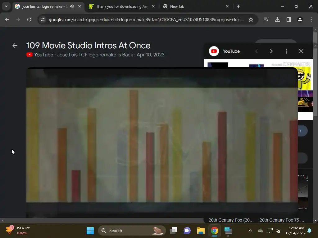Bookmark this page with the star icon
318x238 pixels.
click(x=251, y=20)
